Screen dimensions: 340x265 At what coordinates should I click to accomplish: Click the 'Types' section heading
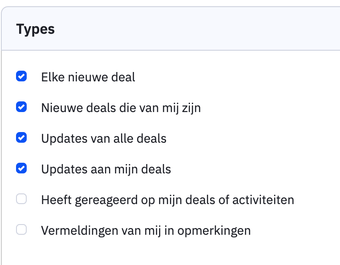[36, 29]
